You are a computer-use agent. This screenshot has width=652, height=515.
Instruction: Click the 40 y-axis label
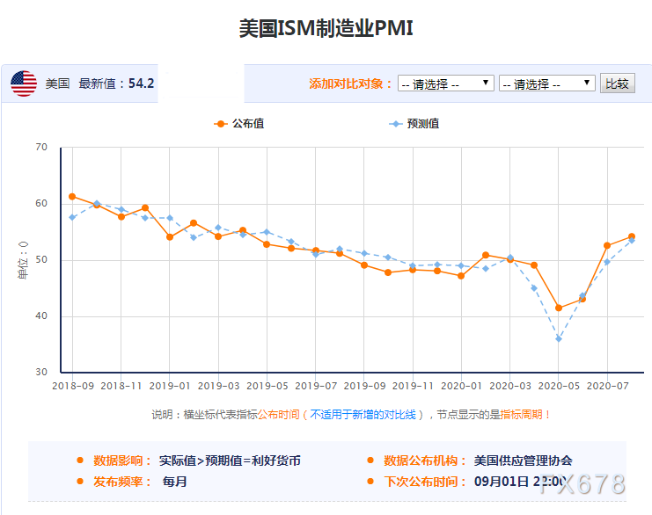tap(41, 316)
